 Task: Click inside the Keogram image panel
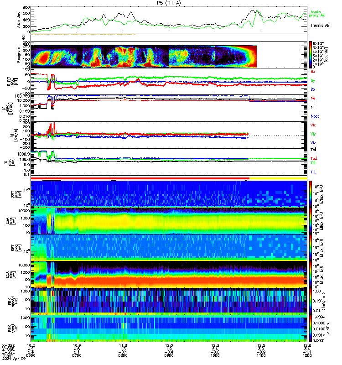click(x=144, y=57)
